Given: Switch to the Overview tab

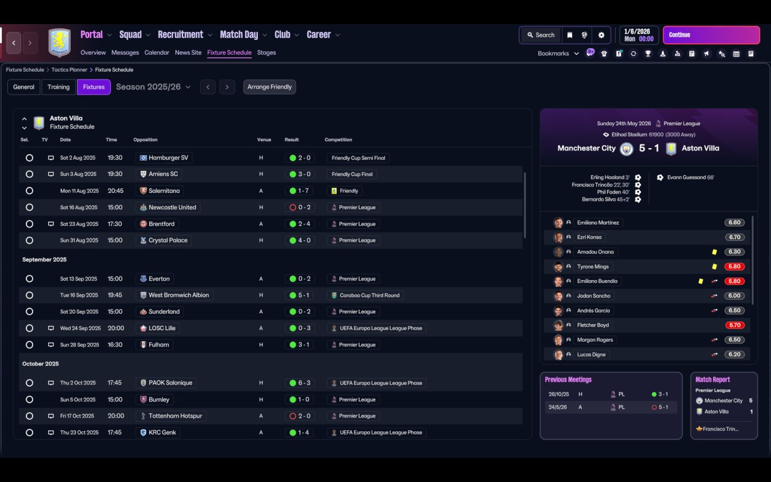Looking at the screenshot, I should pos(93,52).
